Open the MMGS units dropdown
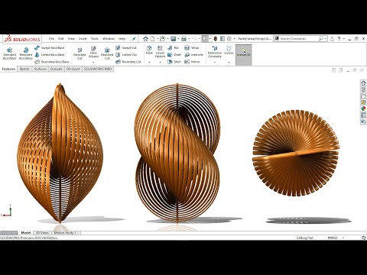367x275 pixels. (x=343, y=238)
